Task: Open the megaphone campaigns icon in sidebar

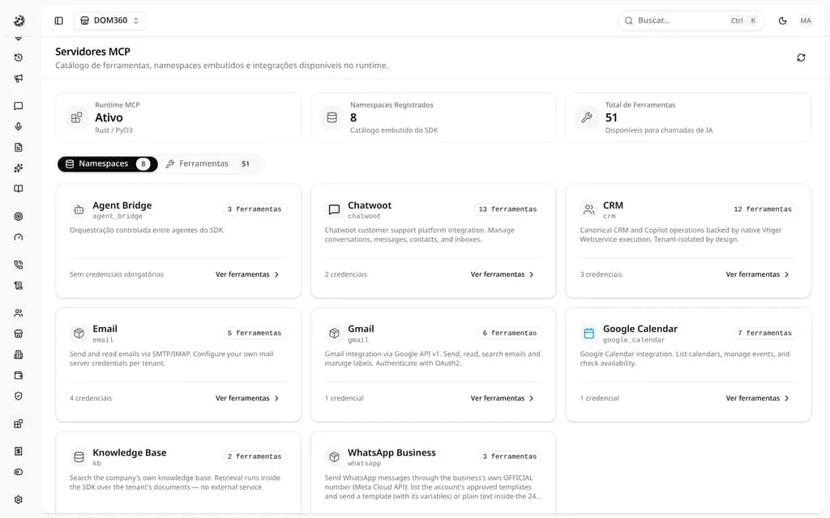Action: tap(19, 79)
